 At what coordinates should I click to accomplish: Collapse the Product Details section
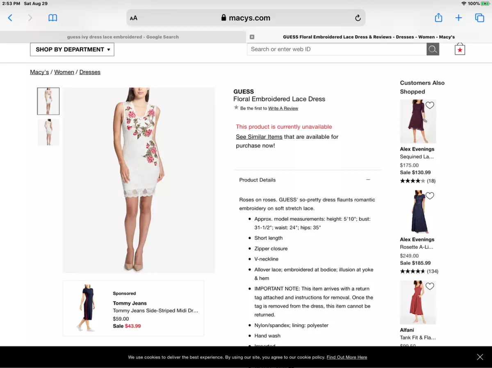tap(368, 180)
